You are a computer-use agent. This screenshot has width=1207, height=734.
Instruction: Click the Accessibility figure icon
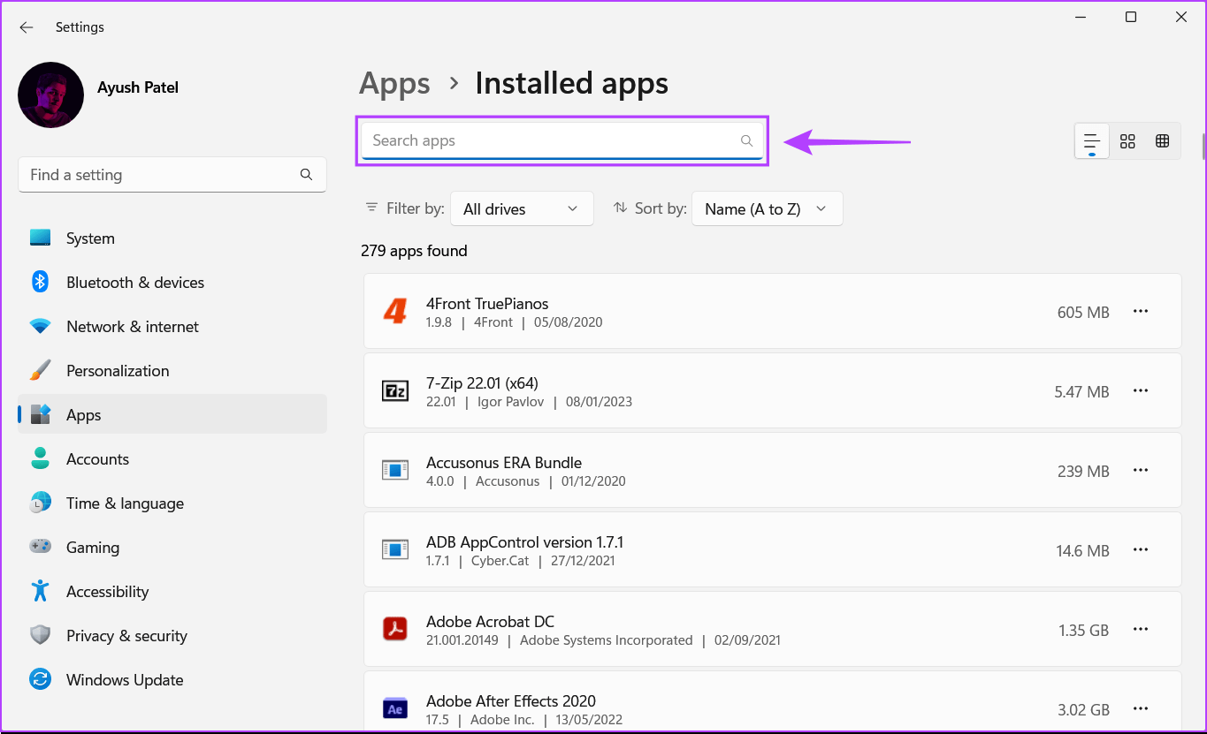[x=40, y=591]
